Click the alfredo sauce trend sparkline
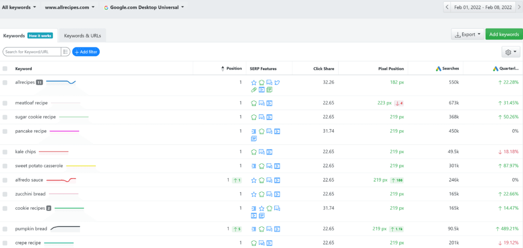The width and height of the screenshot is (523, 248). [x=61, y=180]
